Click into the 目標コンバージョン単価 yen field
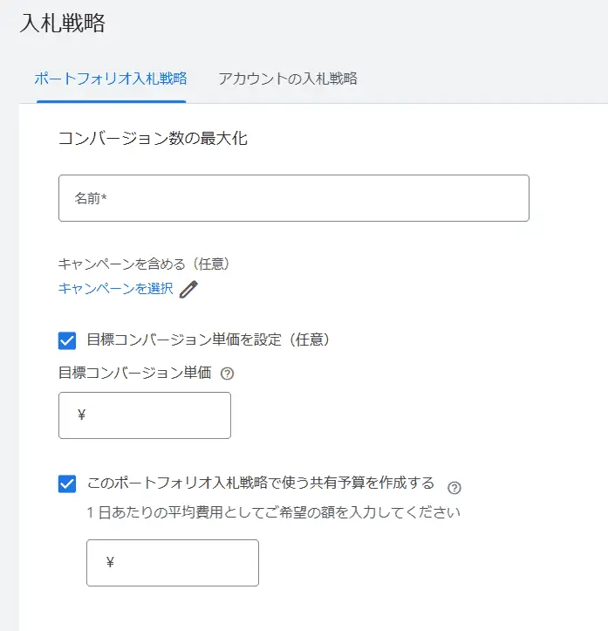 145,415
